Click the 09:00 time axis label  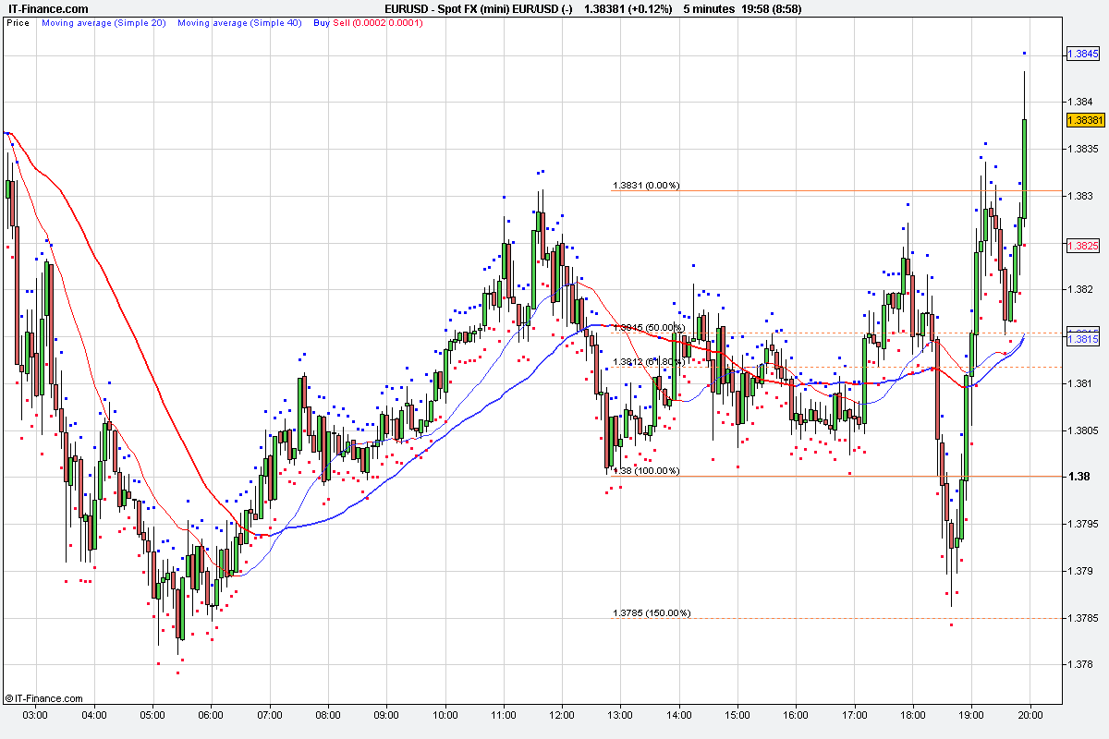386,715
